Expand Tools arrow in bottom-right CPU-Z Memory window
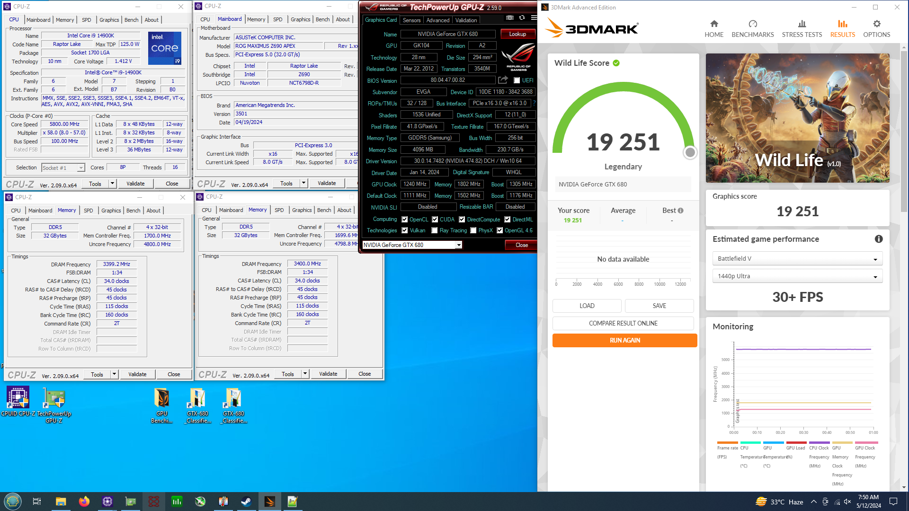 click(305, 374)
